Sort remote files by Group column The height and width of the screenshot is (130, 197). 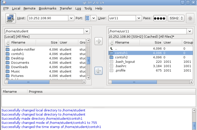coord(187,42)
